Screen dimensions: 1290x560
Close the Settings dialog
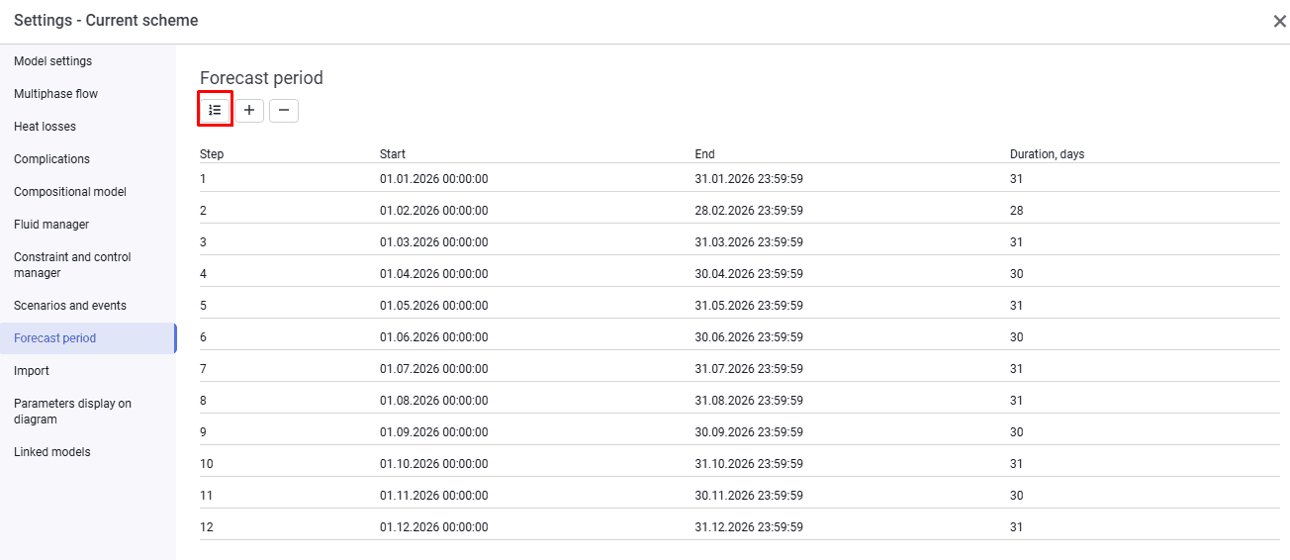click(1279, 21)
